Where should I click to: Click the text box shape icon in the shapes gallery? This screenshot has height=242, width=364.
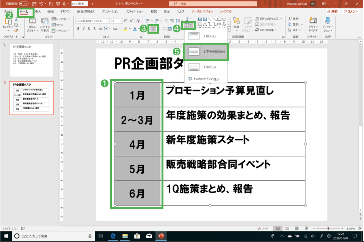(x=200, y=19)
